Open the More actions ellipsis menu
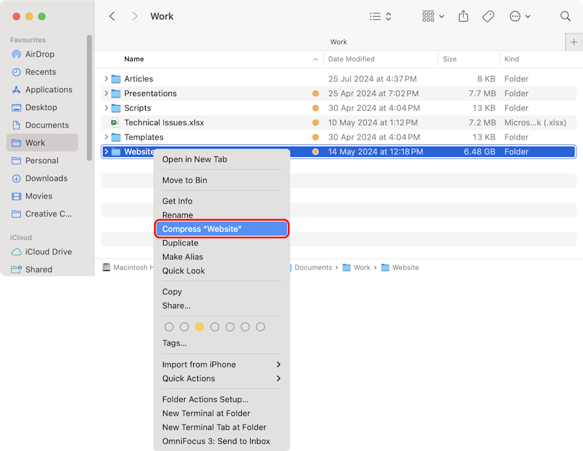The height and width of the screenshot is (451, 583). (519, 16)
